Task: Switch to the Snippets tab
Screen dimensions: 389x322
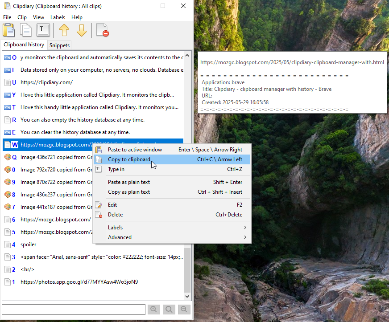Action: [x=59, y=45]
